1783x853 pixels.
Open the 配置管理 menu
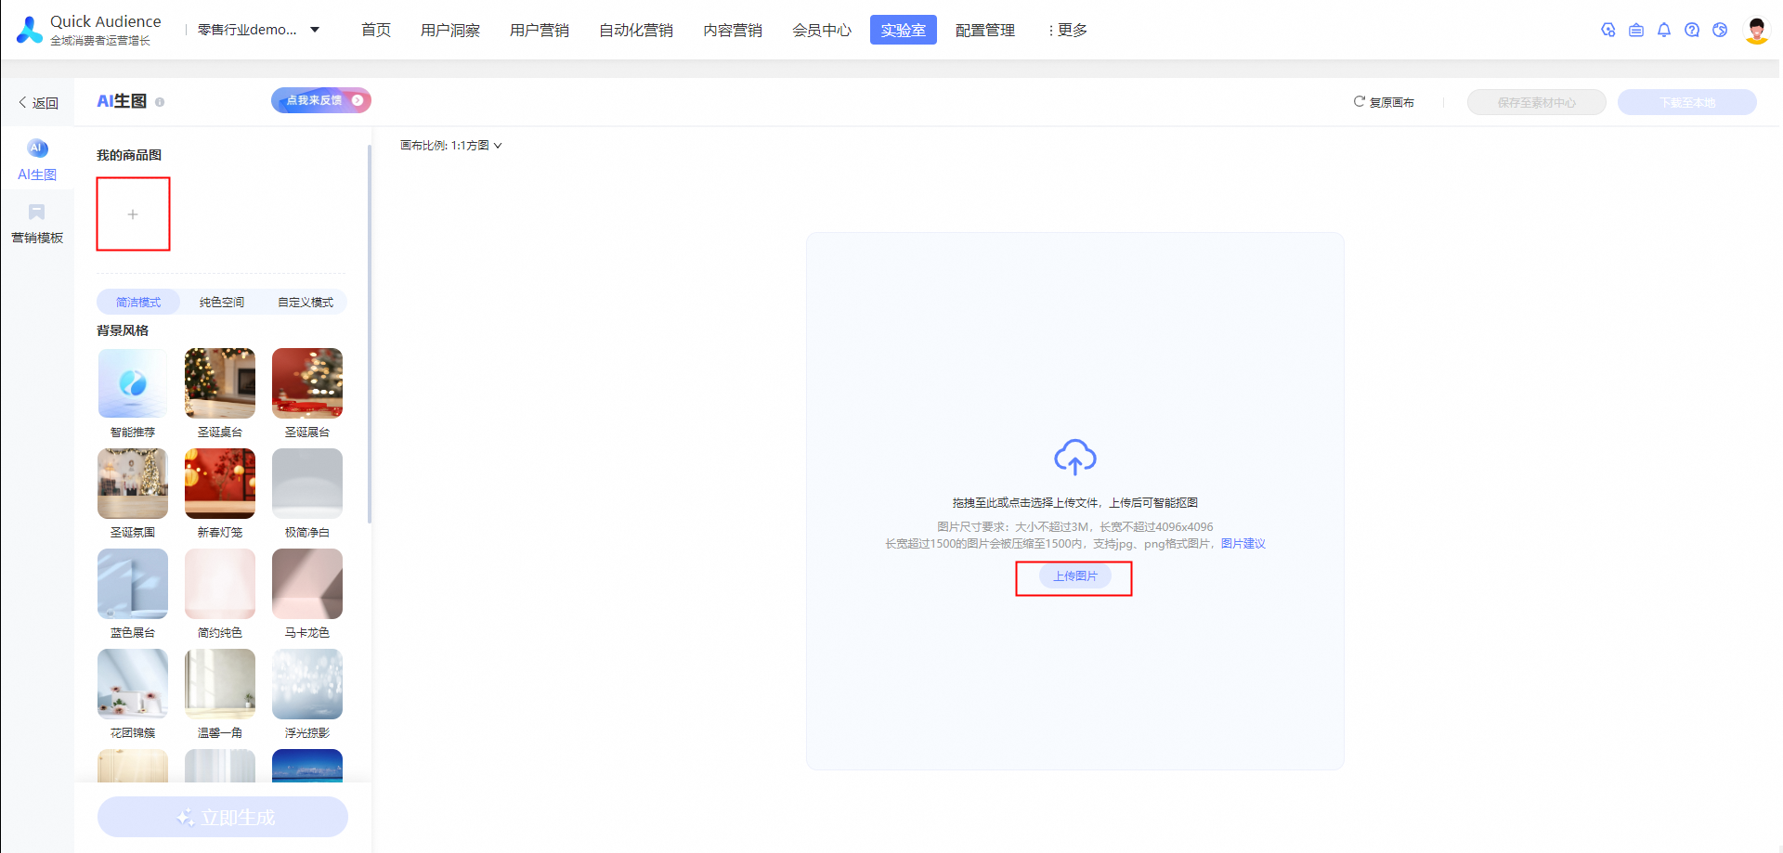(x=985, y=30)
